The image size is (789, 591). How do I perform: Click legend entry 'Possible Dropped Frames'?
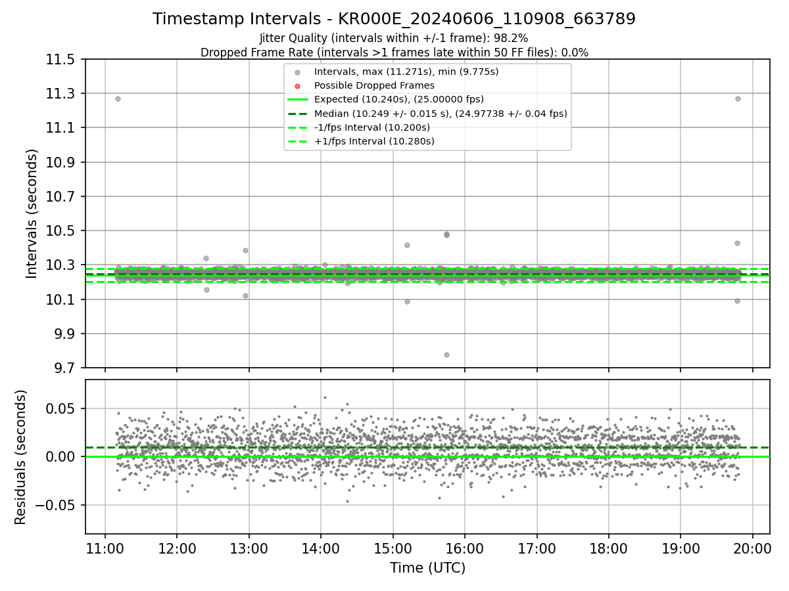click(x=374, y=85)
